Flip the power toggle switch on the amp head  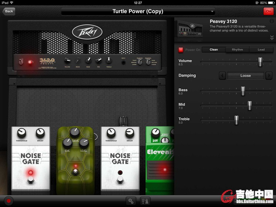pos(21,61)
